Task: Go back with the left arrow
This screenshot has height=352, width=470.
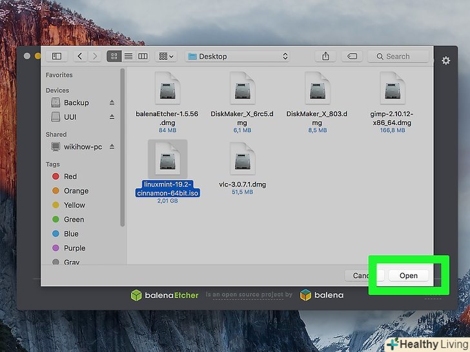Action: click(x=80, y=56)
